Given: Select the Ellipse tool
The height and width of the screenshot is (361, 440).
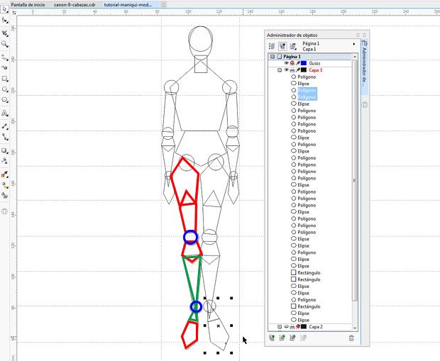Looking at the screenshot, I should pos(4,89).
